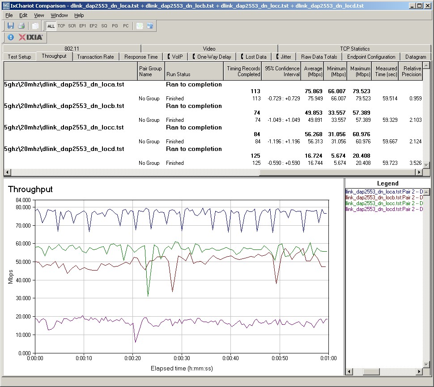
Task: Click the Legend scroll left arrow
Action: pos(349,371)
